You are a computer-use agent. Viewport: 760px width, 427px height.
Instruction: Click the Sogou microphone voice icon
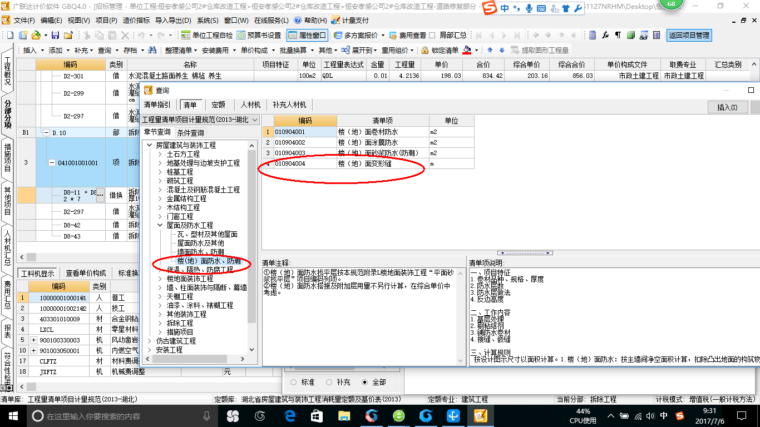(x=529, y=8)
